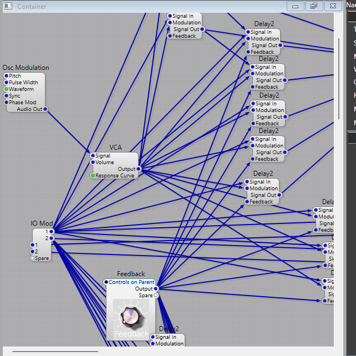Click the Pitch input pin on Osc Modulation
The image size is (356, 356).
pyautogui.click(x=6, y=76)
